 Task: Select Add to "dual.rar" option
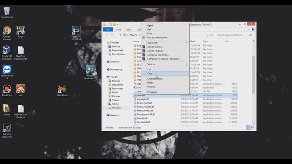pyautogui.click(x=165, y=51)
